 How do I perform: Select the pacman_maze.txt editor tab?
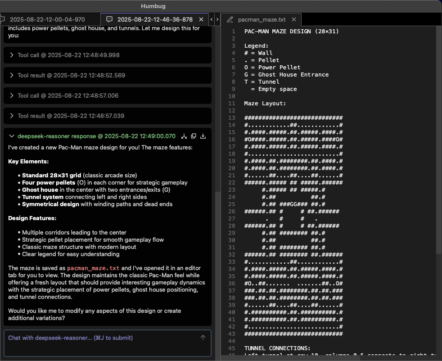[262, 20]
